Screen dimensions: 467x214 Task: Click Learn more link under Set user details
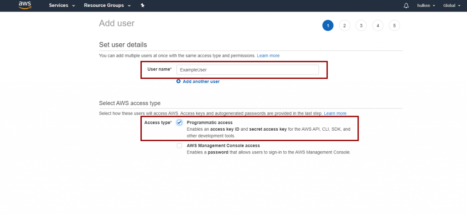coord(268,56)
